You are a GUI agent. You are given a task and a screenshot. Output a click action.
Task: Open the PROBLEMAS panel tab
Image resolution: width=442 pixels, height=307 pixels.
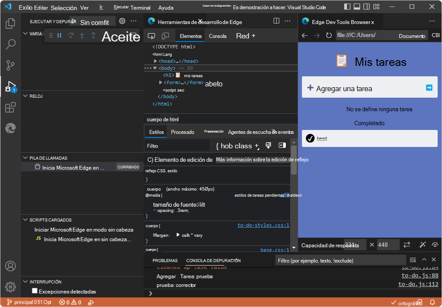[165, 260]
